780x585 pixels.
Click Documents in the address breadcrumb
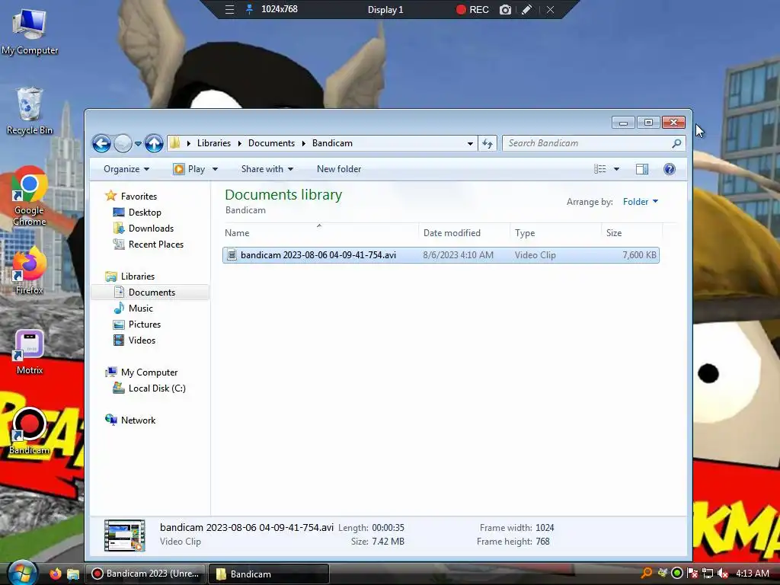coord(272,142)
